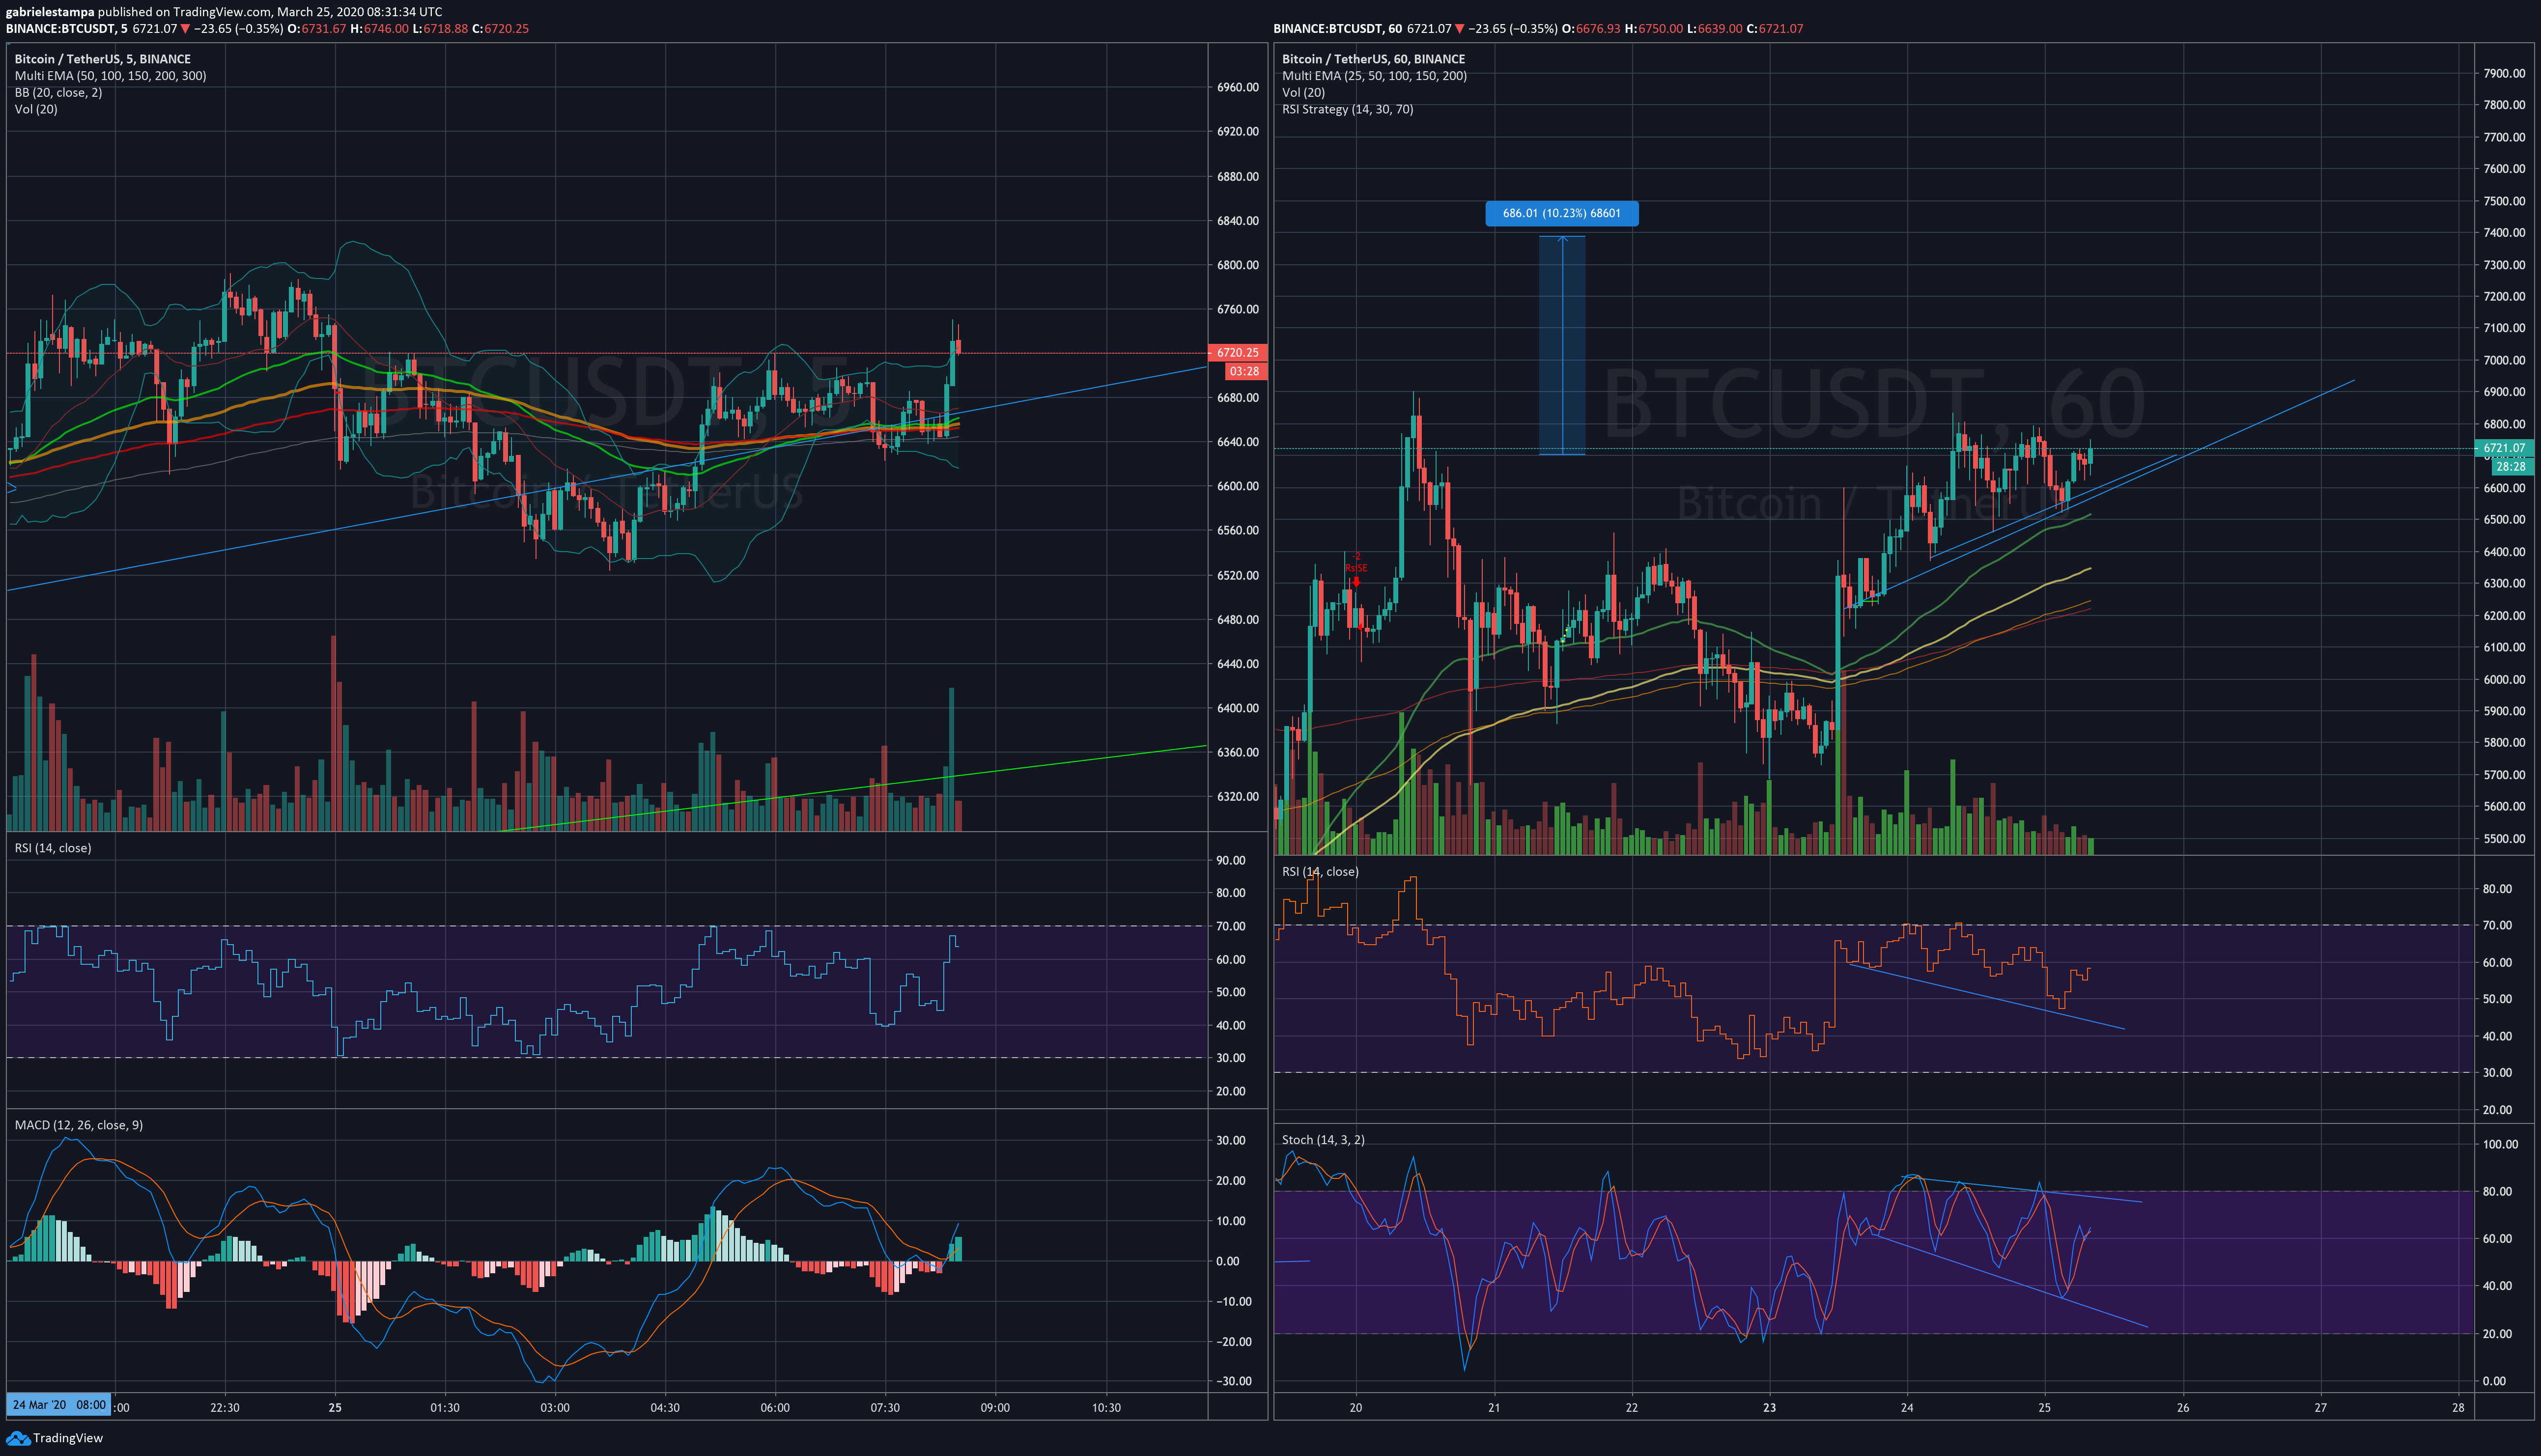Click the BB (20, close, 2) indicator label
This screenshot has height=1456, width=2541.
(x=58, y=93)
